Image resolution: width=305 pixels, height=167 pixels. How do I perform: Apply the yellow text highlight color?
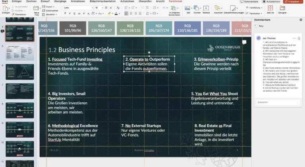click(x=109, y=13)
